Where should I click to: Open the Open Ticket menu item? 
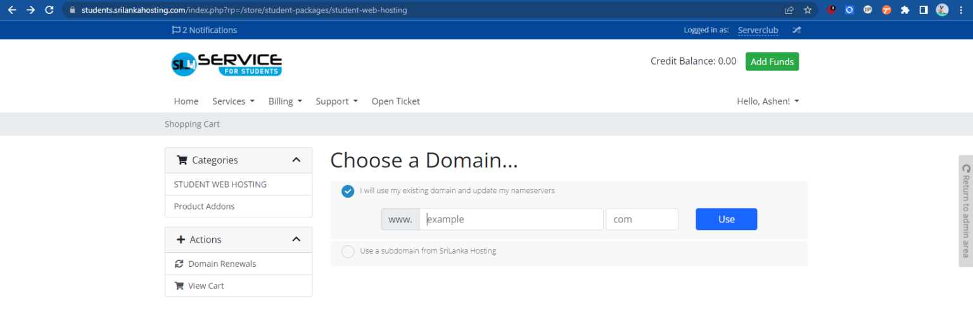click(395, 101)
